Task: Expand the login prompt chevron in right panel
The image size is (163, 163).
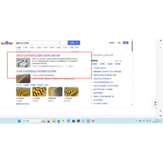Action: (x=120, y=55)
